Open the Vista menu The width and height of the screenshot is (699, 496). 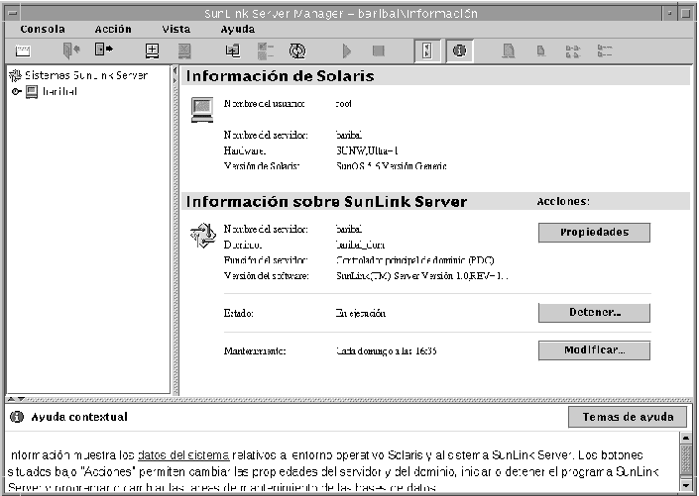pyautogui.click(x=176, y=30)
